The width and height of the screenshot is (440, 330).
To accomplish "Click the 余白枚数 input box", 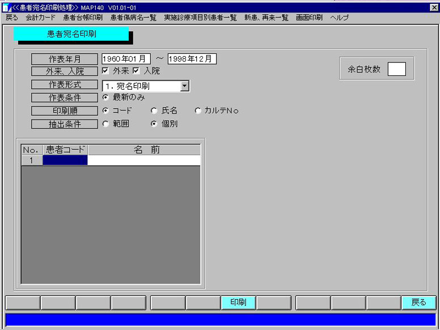I will [397, 69].
